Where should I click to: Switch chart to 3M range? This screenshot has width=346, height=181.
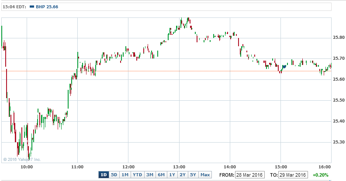click(149, 175)
